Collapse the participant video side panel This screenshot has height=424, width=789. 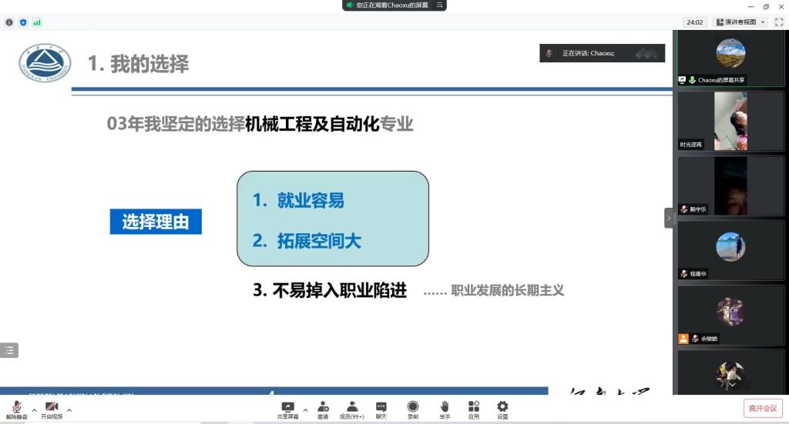[669, 218]
